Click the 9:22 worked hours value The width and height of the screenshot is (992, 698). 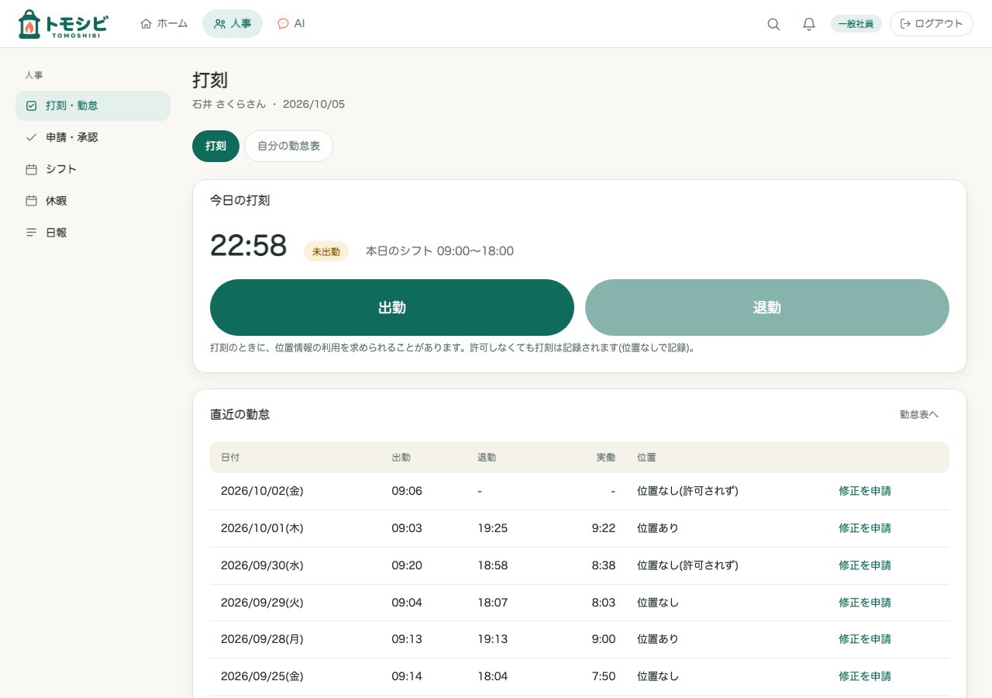604,528
